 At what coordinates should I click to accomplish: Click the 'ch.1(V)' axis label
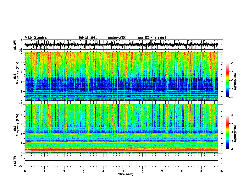(15, 45)
